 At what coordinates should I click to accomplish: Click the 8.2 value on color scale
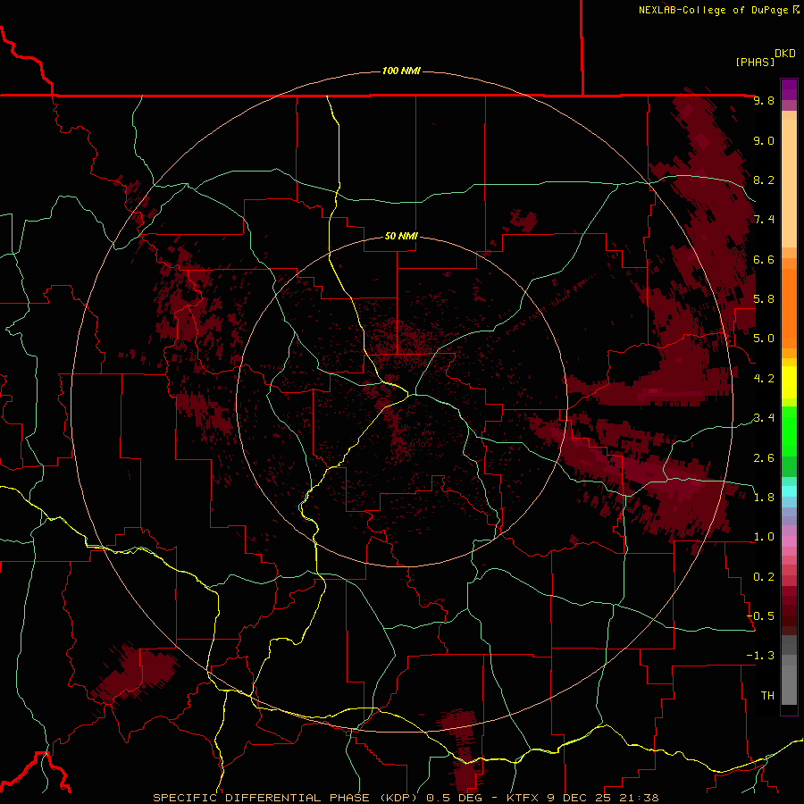(764, 180)
